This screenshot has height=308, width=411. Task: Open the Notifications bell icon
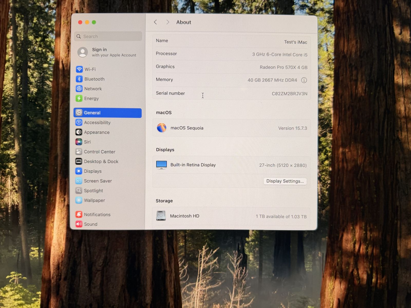[x=79, y=214]
